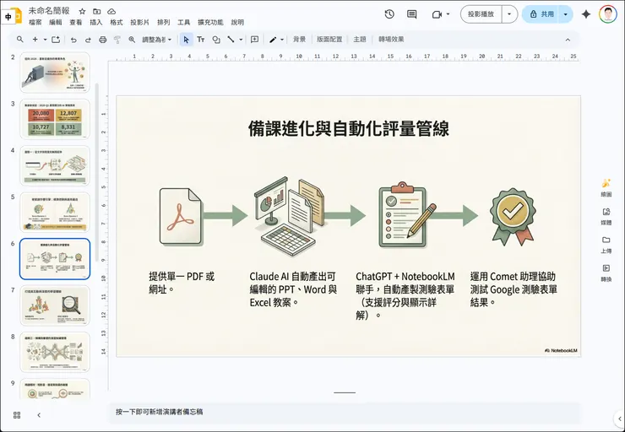Open the 說明 menu
Viewport: 625px width, 432px height.
pos(237,23)
